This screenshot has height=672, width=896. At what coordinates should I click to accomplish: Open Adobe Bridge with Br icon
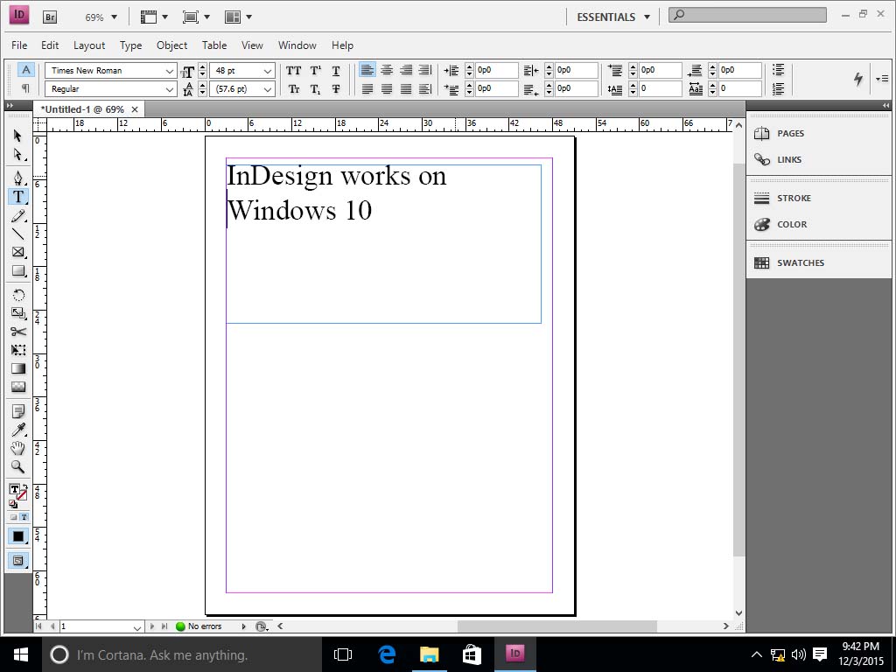pos(50,17)
